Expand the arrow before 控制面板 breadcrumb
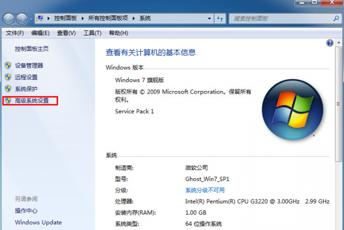The height and width of the screenshot is (230, 344). (49, 19)
